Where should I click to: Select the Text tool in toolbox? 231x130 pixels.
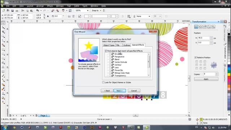tap(3, 67)
